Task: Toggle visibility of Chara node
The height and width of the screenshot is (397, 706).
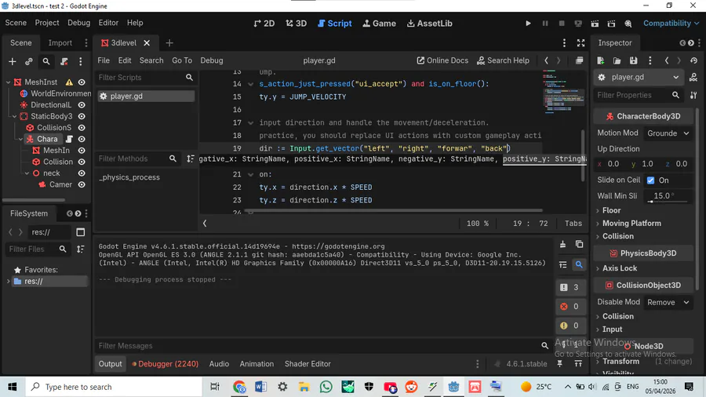Action: (x=82, y=139)
